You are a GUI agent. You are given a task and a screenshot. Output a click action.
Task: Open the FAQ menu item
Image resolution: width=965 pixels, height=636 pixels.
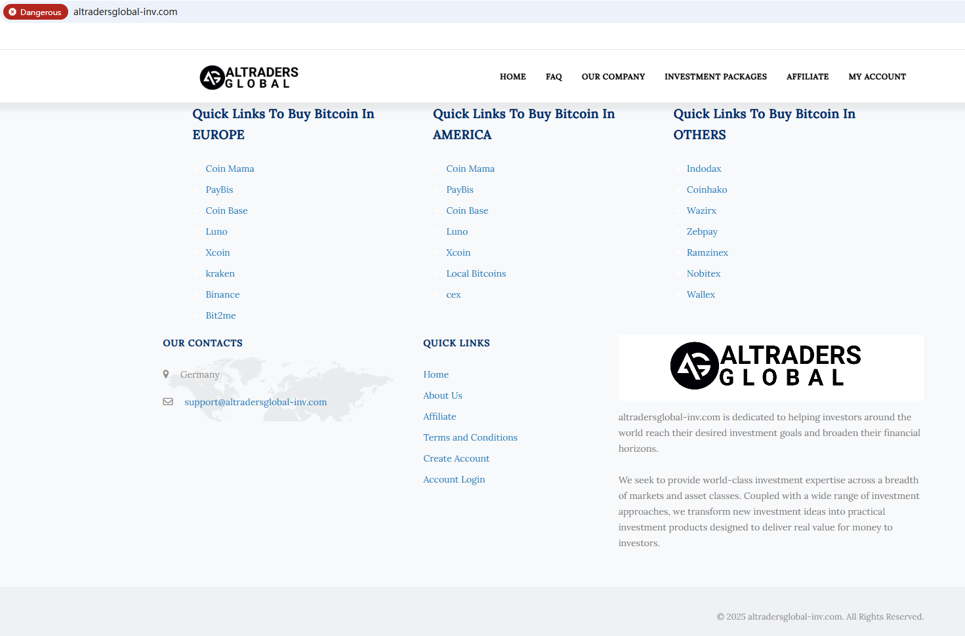coord(554,77)
